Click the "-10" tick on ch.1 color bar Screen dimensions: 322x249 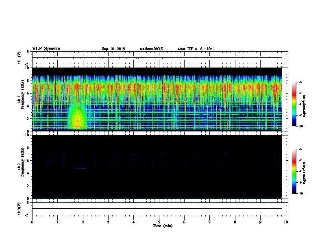tap(300, 127)
